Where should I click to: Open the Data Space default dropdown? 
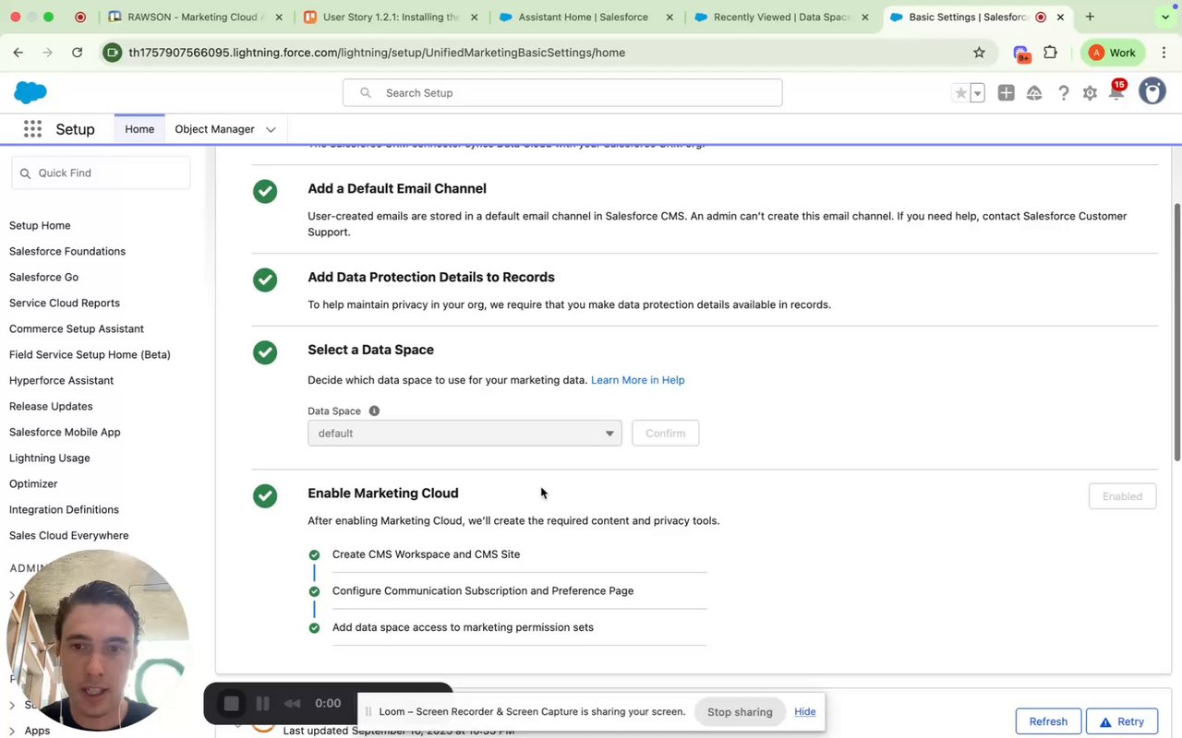[464, 433]
